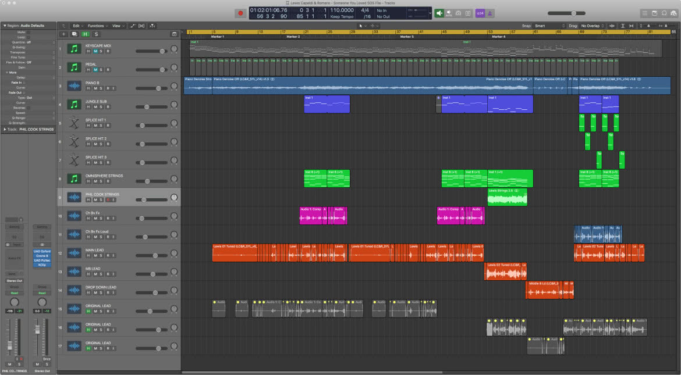Toggle hide on ORIGINAL LEAD track 15
Viewport: 681px width, 375px height.
(x=88, y=311)
